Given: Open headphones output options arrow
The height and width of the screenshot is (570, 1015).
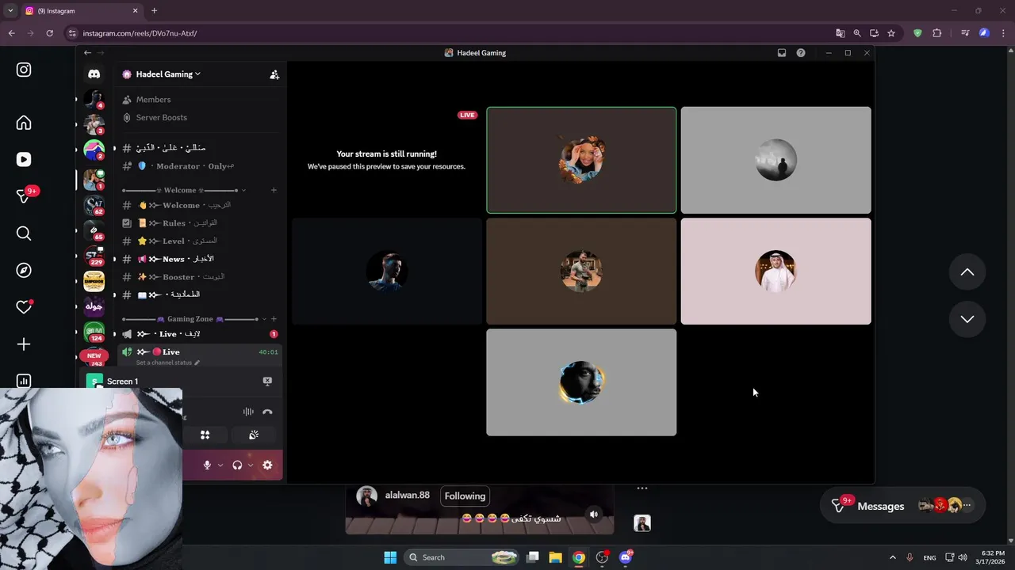Looking at the screenshot, I should click(251, 465).
